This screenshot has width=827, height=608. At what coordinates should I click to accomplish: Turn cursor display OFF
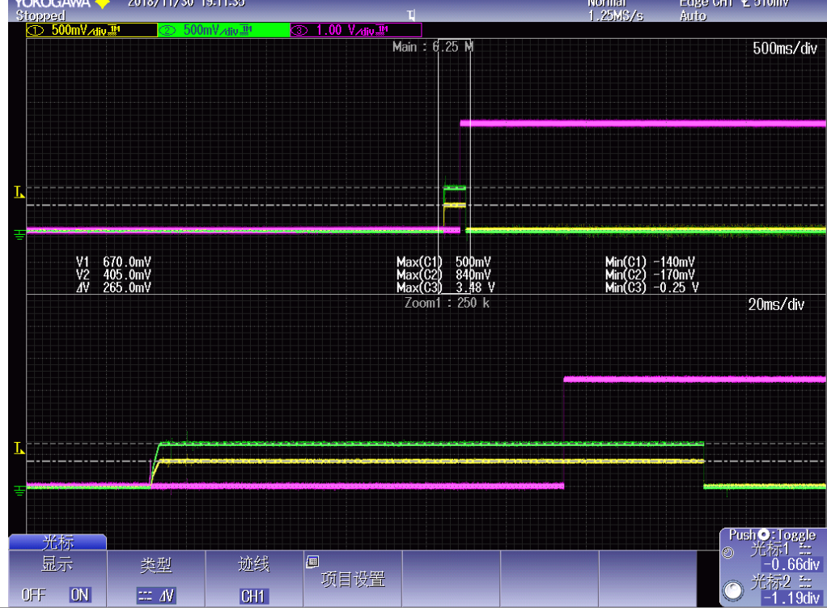click(x=33, y=595)
